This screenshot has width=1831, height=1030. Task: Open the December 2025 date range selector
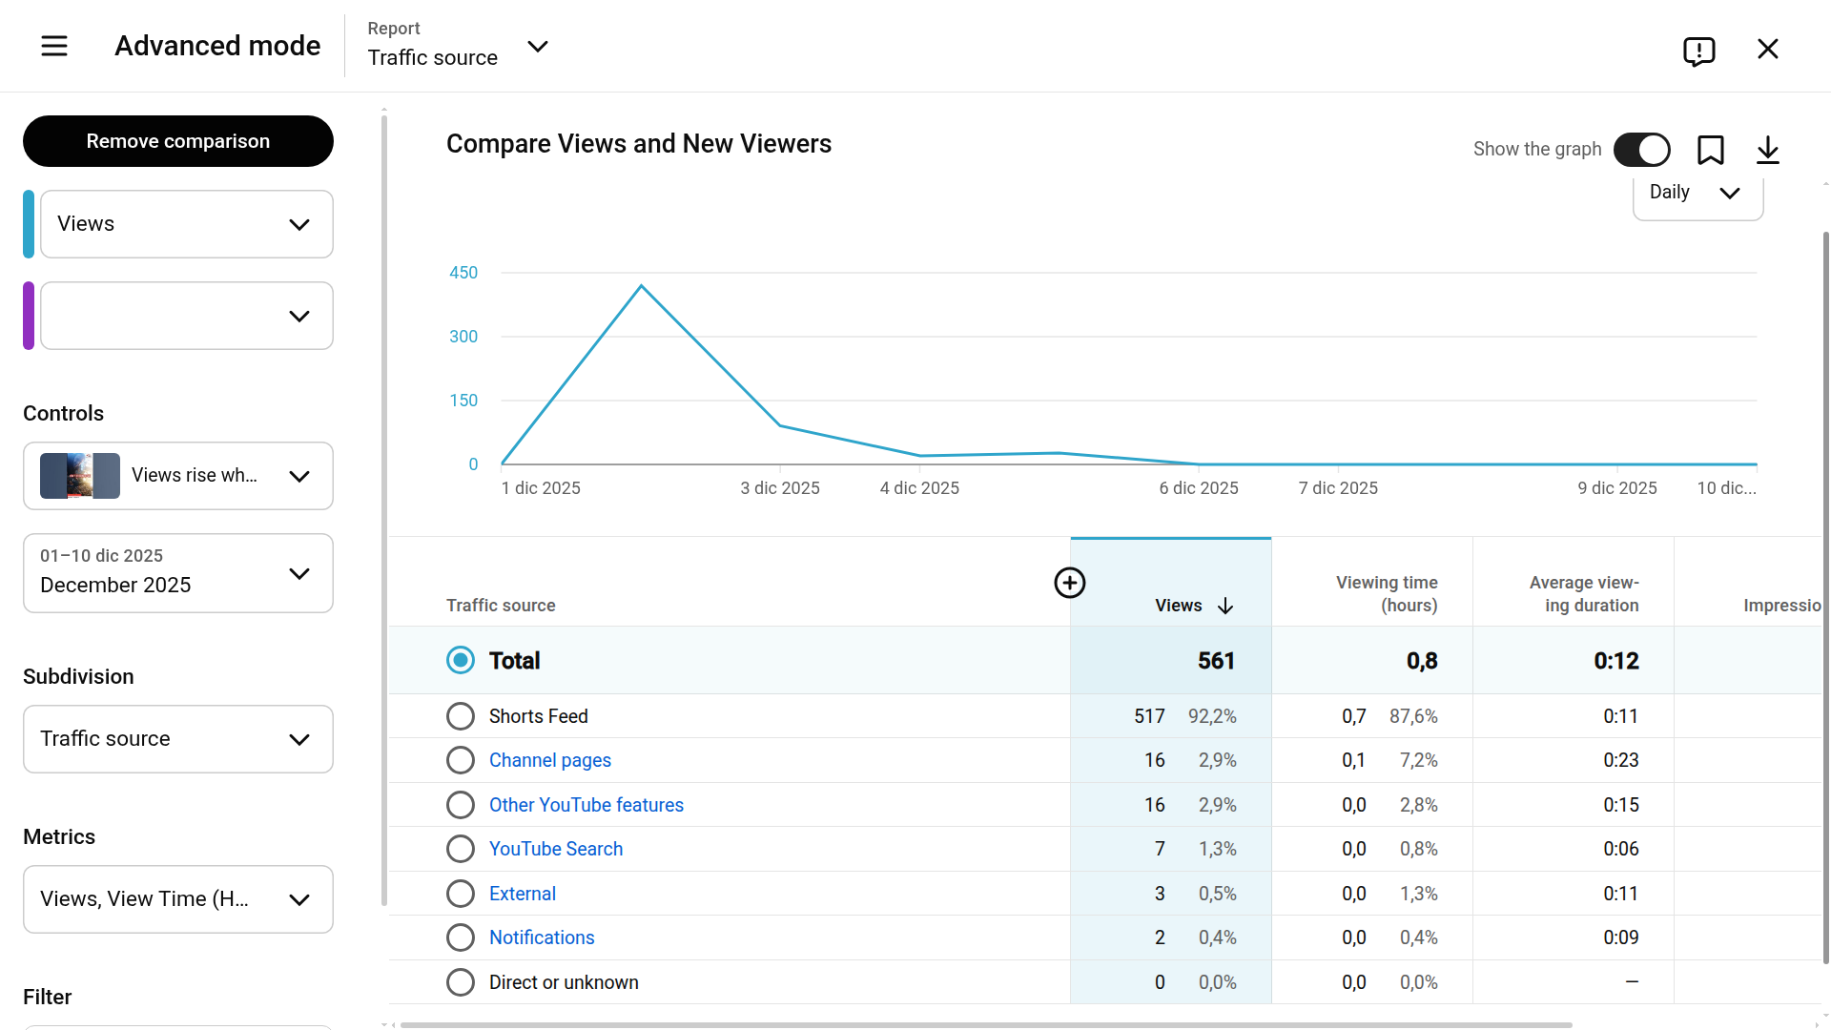(177, 572)
